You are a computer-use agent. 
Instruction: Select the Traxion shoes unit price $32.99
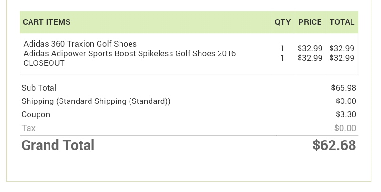click(310, 48)
